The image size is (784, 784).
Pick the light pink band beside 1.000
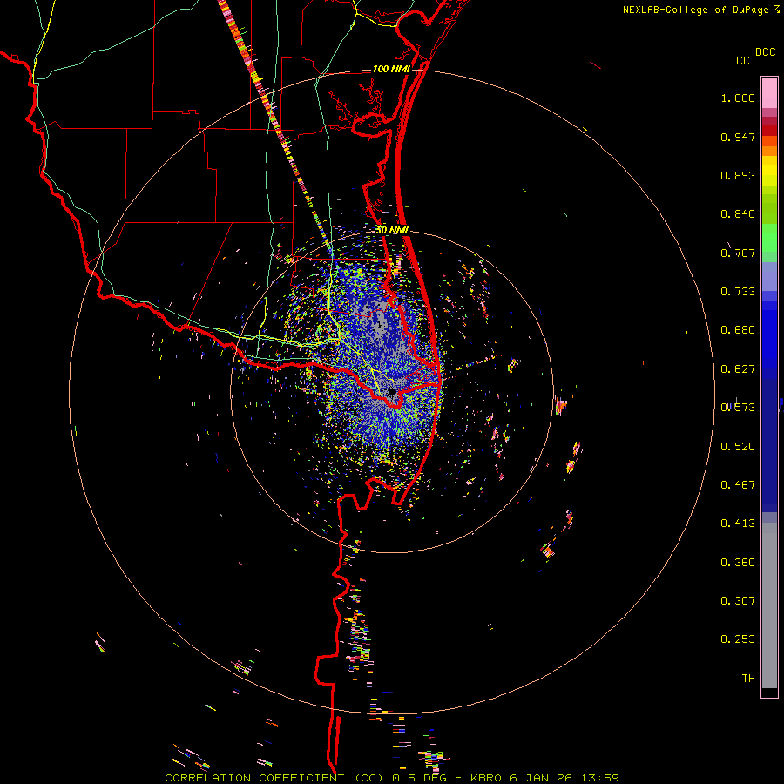tap(769, 93)
